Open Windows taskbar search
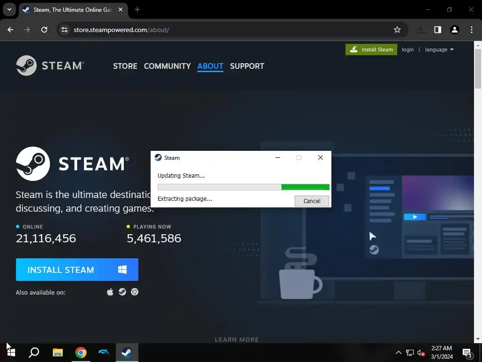 pos(34,353)
